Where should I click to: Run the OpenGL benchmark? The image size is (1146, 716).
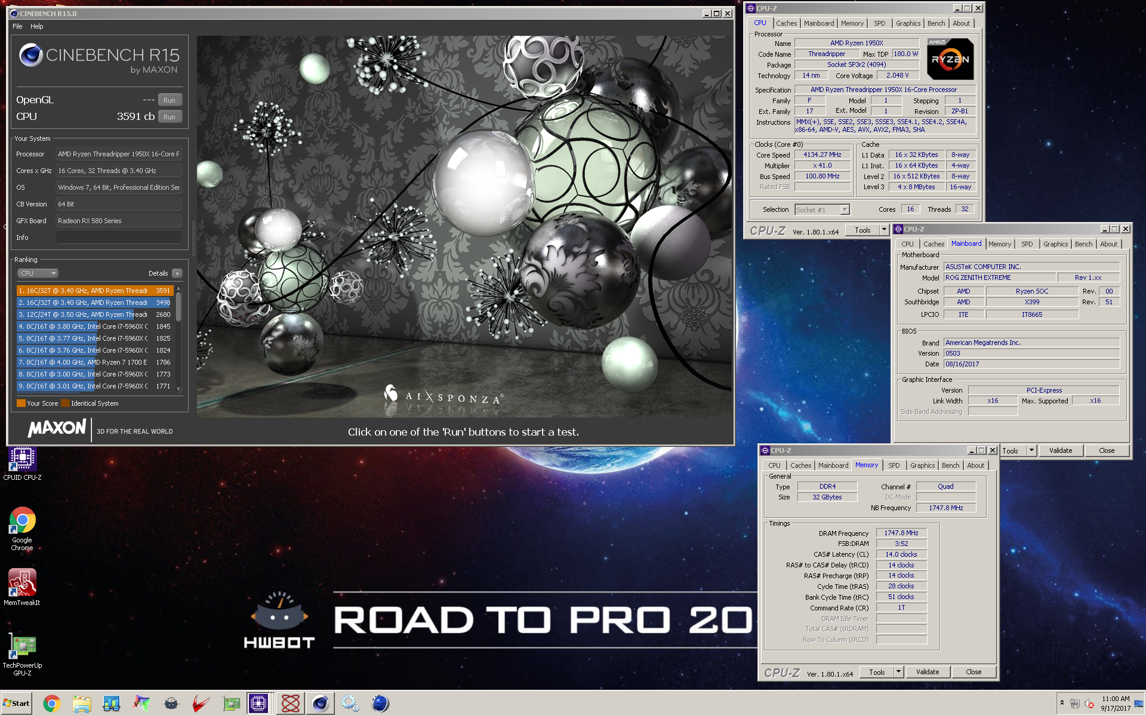[x=170, y=100]
